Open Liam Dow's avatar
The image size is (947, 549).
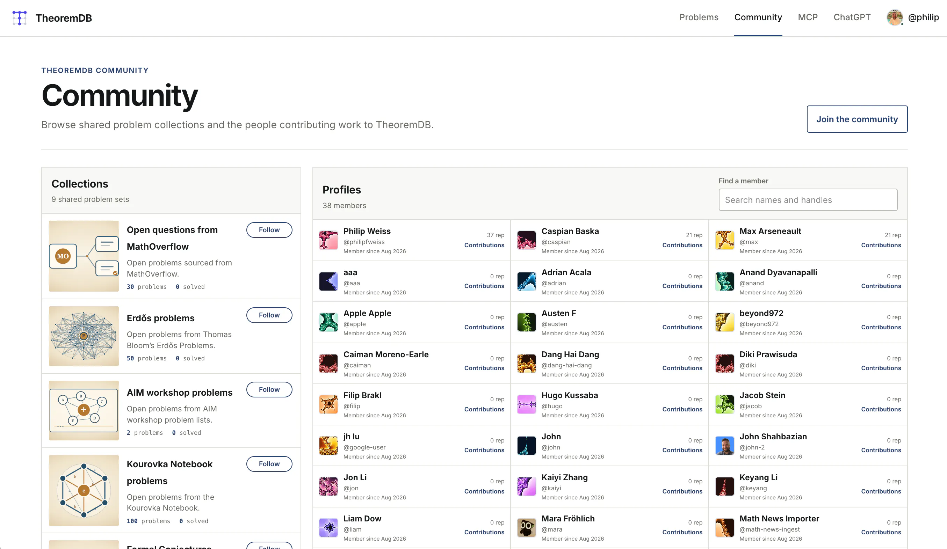(x=328, y=528)
